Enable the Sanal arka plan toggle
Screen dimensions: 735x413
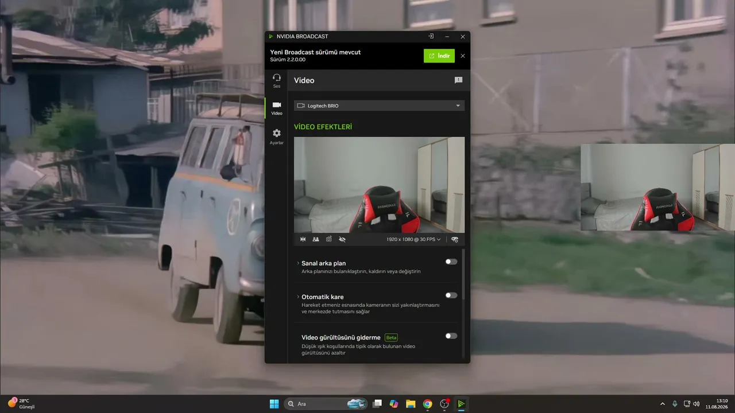[x=451, y=262]
